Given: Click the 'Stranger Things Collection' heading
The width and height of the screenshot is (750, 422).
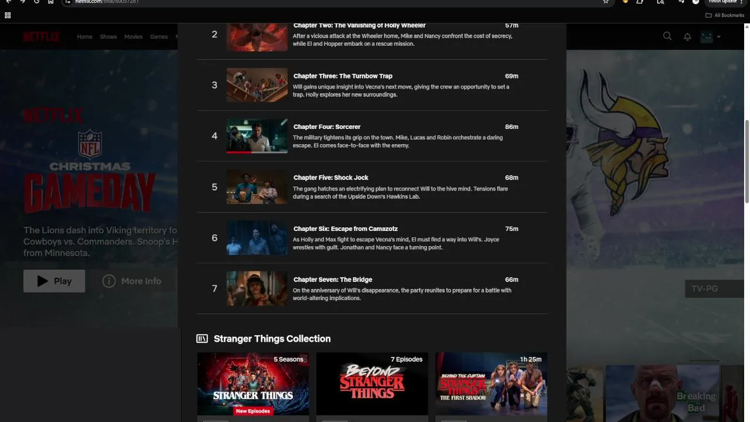Looking at the screenshot, I should point(272,339).
